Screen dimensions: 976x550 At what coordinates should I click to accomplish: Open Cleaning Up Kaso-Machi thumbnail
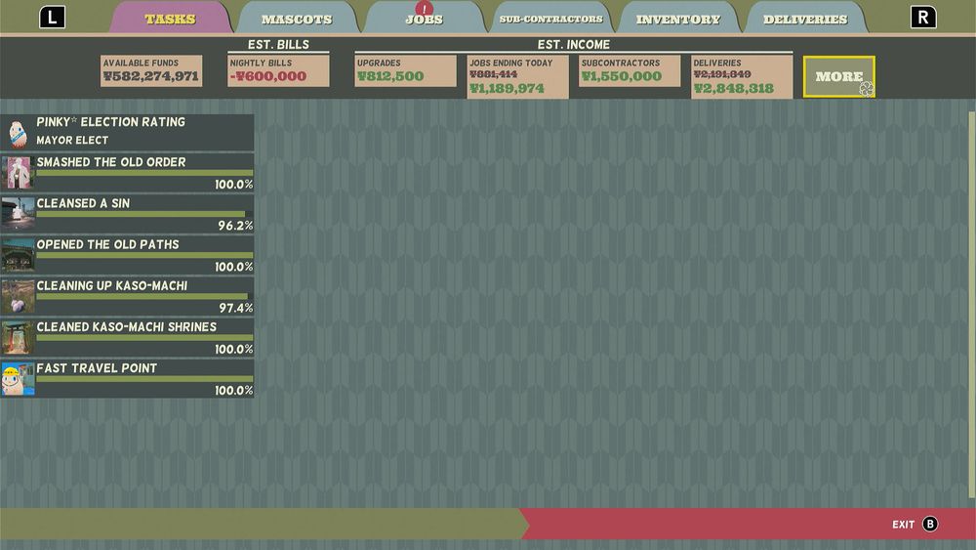[x=18, y=296]
